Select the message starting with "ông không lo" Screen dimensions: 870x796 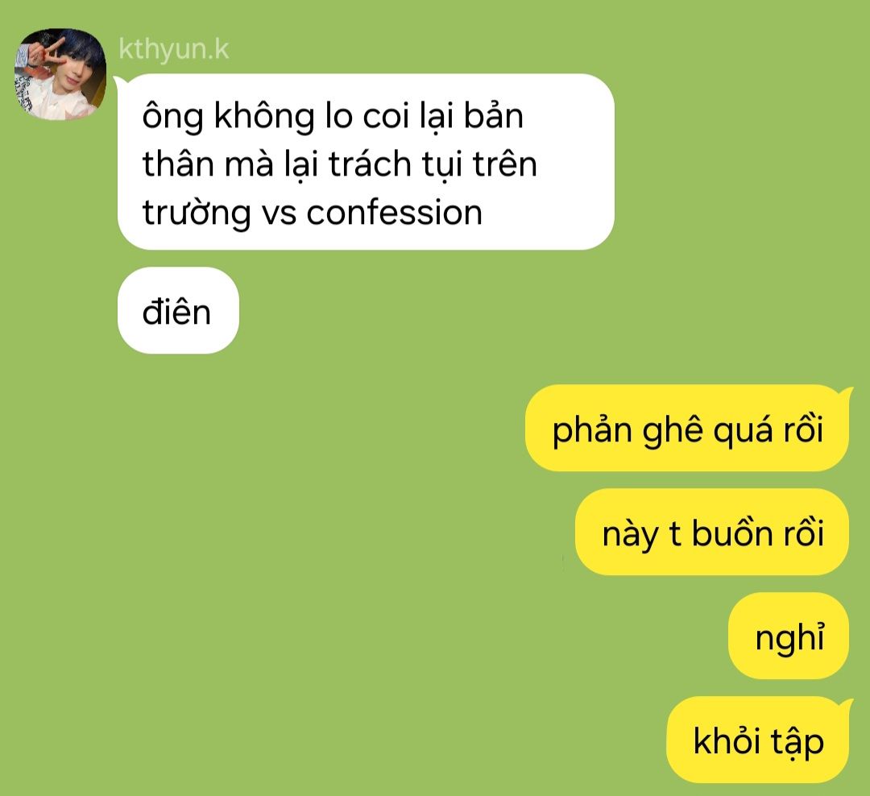pos(366,161)
